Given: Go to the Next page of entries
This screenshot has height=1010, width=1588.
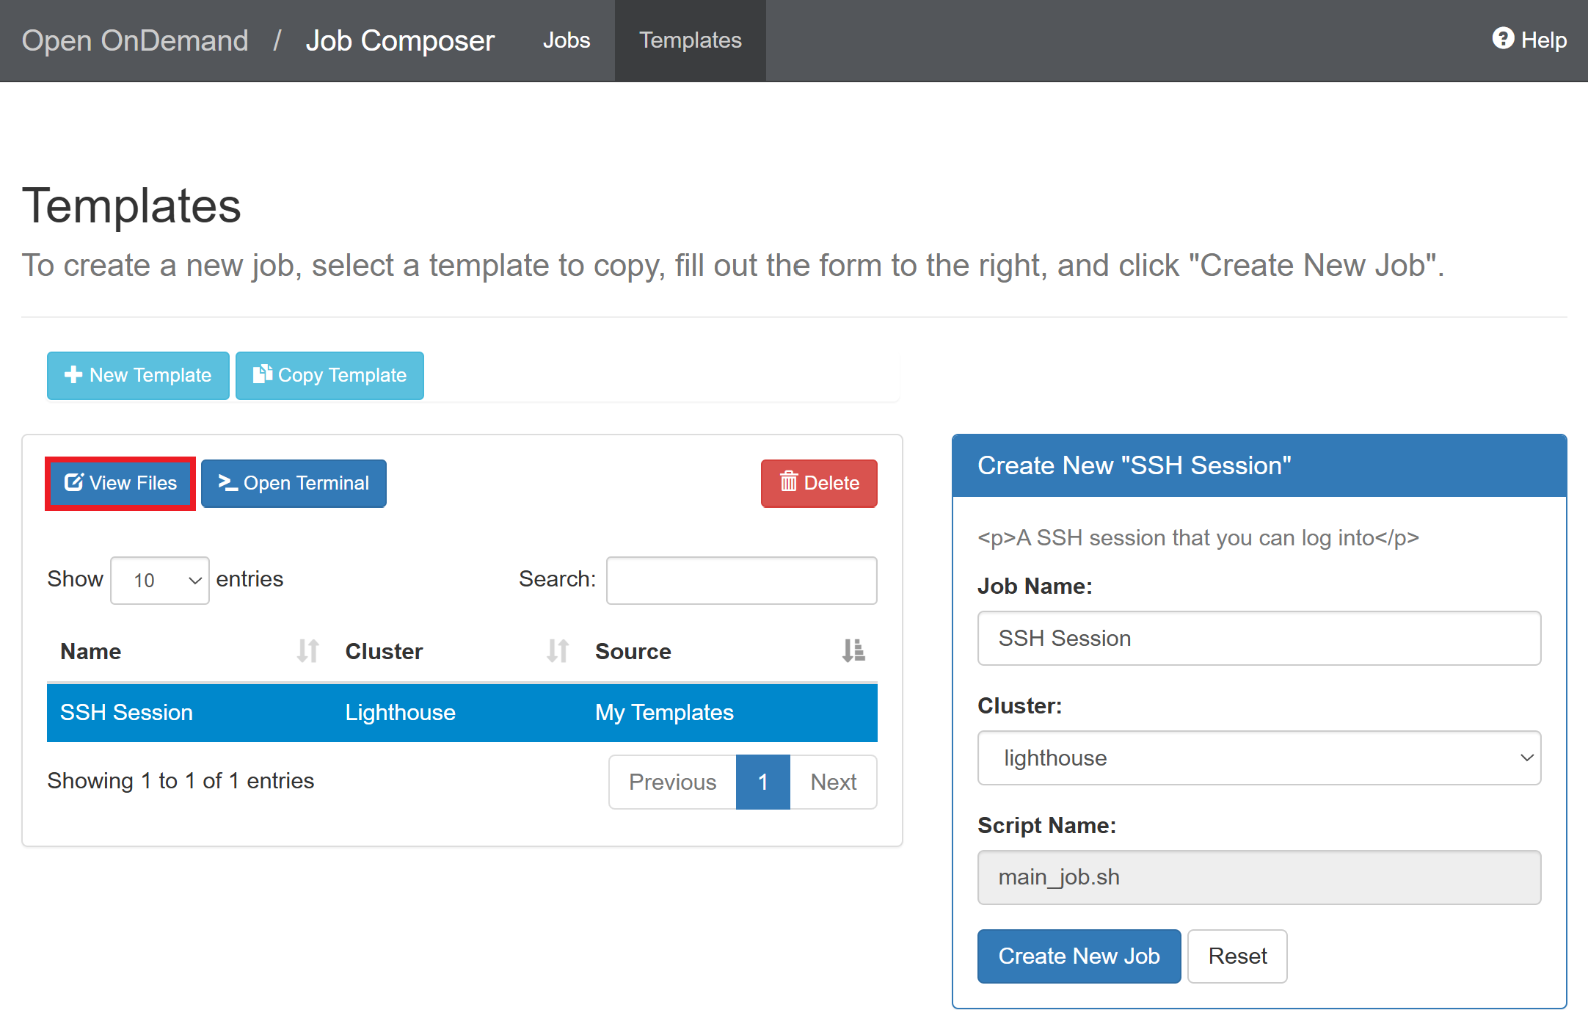Looking at the screenshot, I should point(833,782).
